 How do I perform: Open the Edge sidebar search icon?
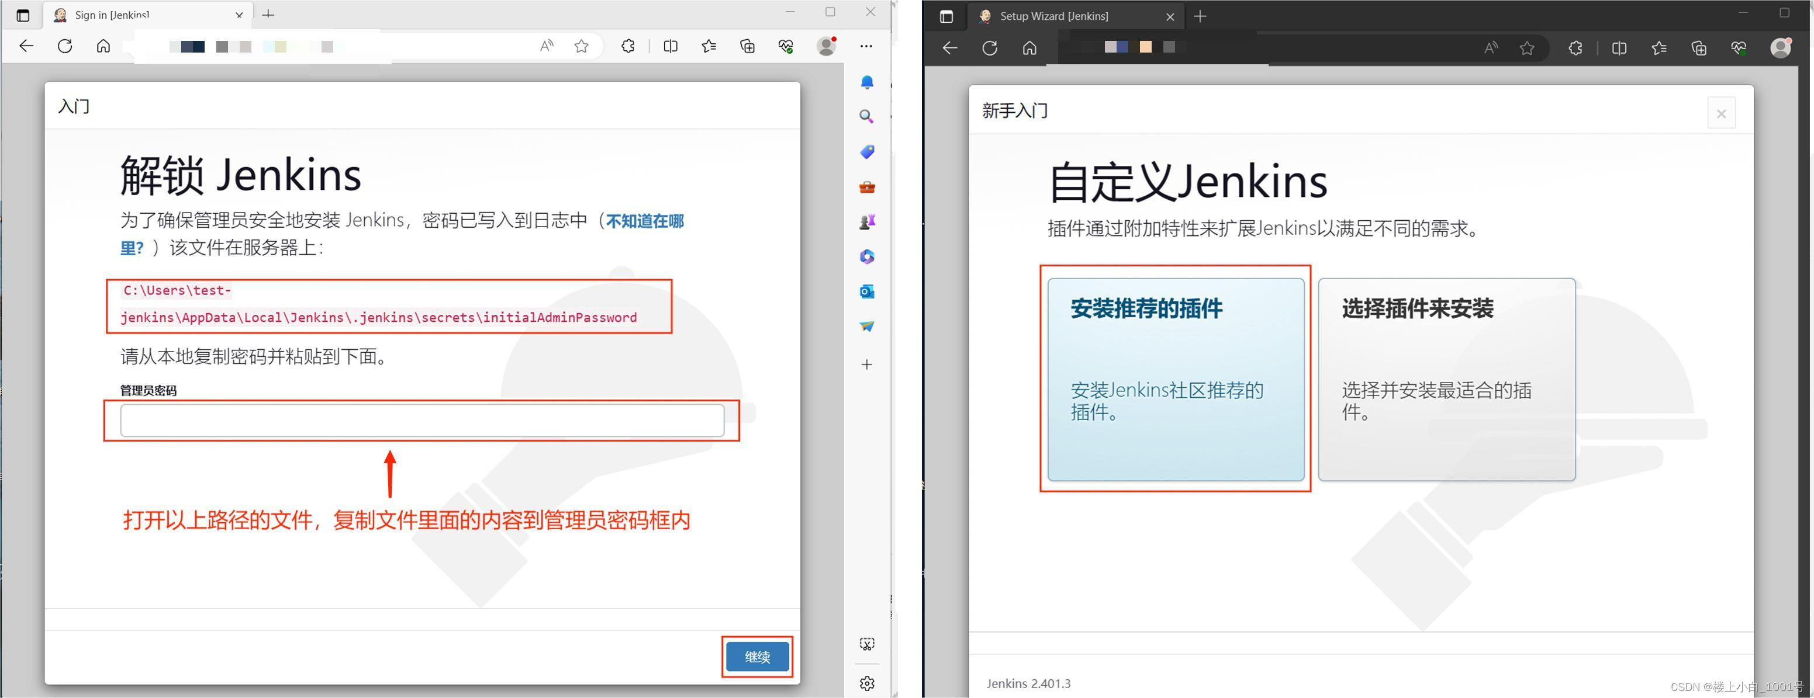pyautogui.click(x=867, y=117)
